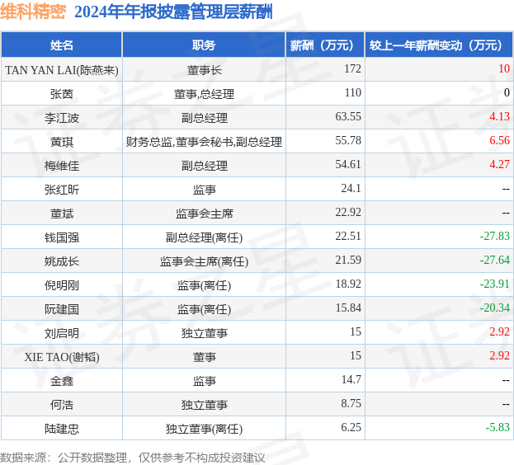Click the red change value 6.56
This screenshot has height=465, width=514.
pos(500,140)
